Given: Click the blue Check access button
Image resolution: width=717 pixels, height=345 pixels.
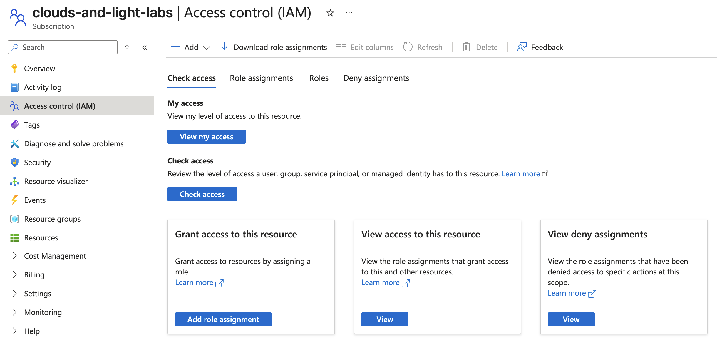Looking at the screenshot, I should click(202, 194).
